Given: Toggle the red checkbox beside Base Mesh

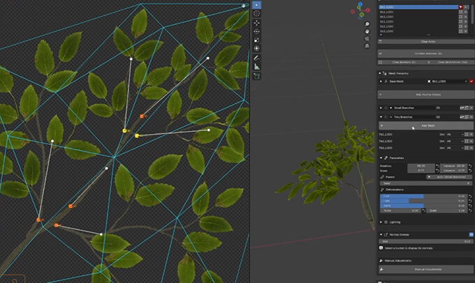Looking at the screenshot, I should (x=472, y=81).
